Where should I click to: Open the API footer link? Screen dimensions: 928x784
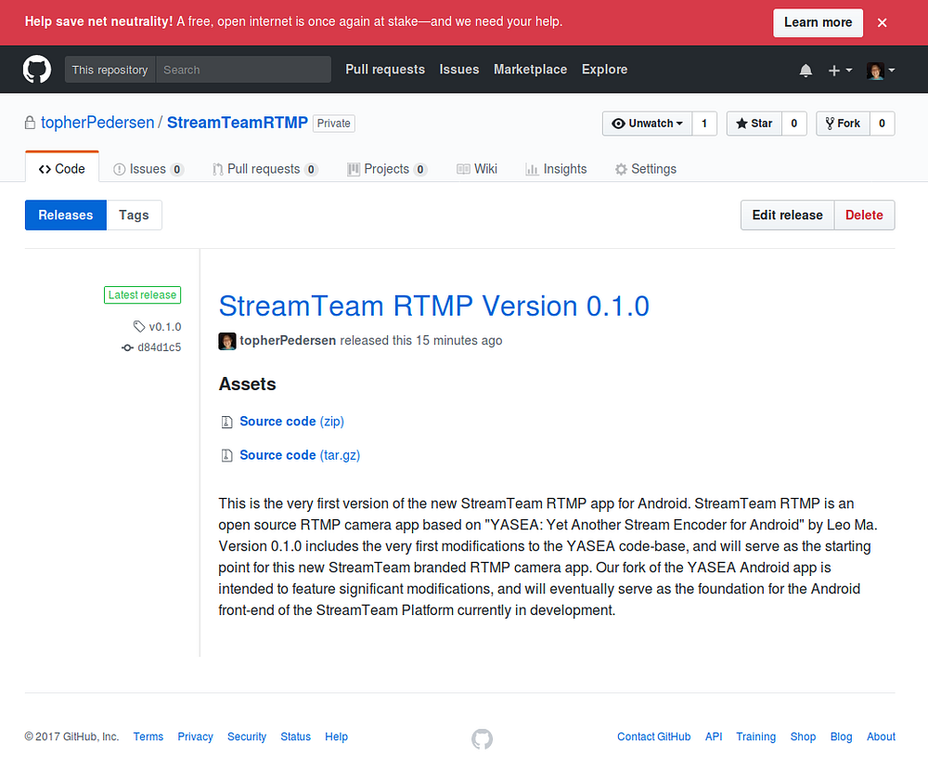pos(714,737)
